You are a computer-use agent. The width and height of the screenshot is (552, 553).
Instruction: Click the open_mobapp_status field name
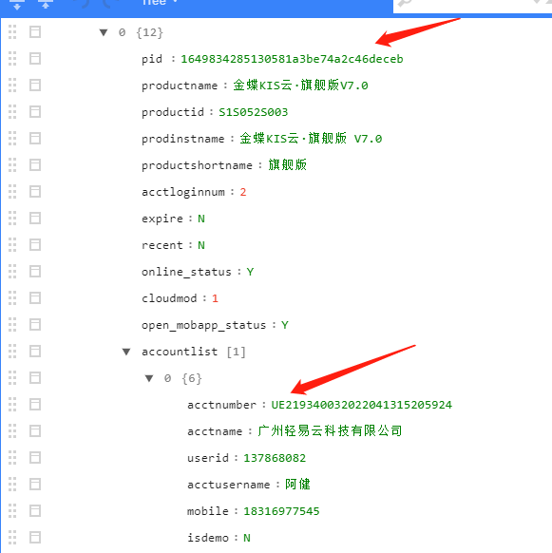[204, 325]
